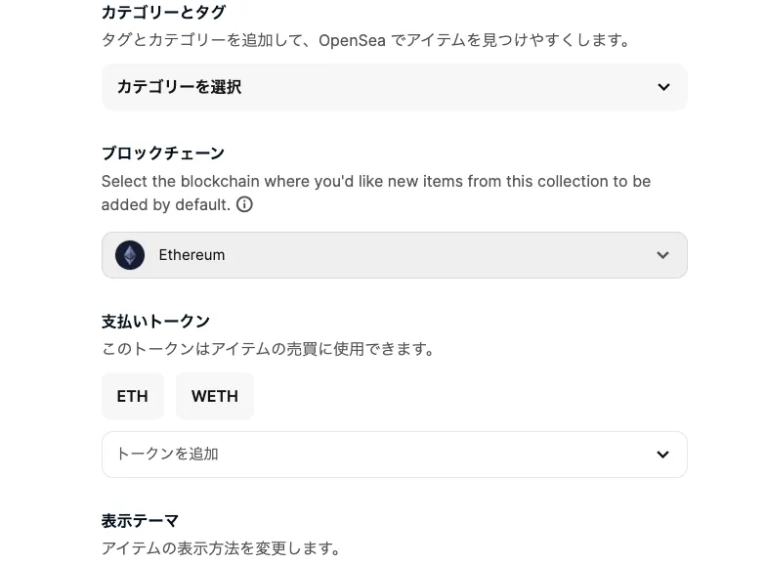Click the word OpenSea in the category description
The image size is (766, 565).
point(353,40)
